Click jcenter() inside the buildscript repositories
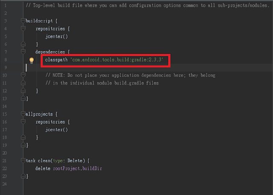Screen dimensions: 273x195 pos(57,37)
